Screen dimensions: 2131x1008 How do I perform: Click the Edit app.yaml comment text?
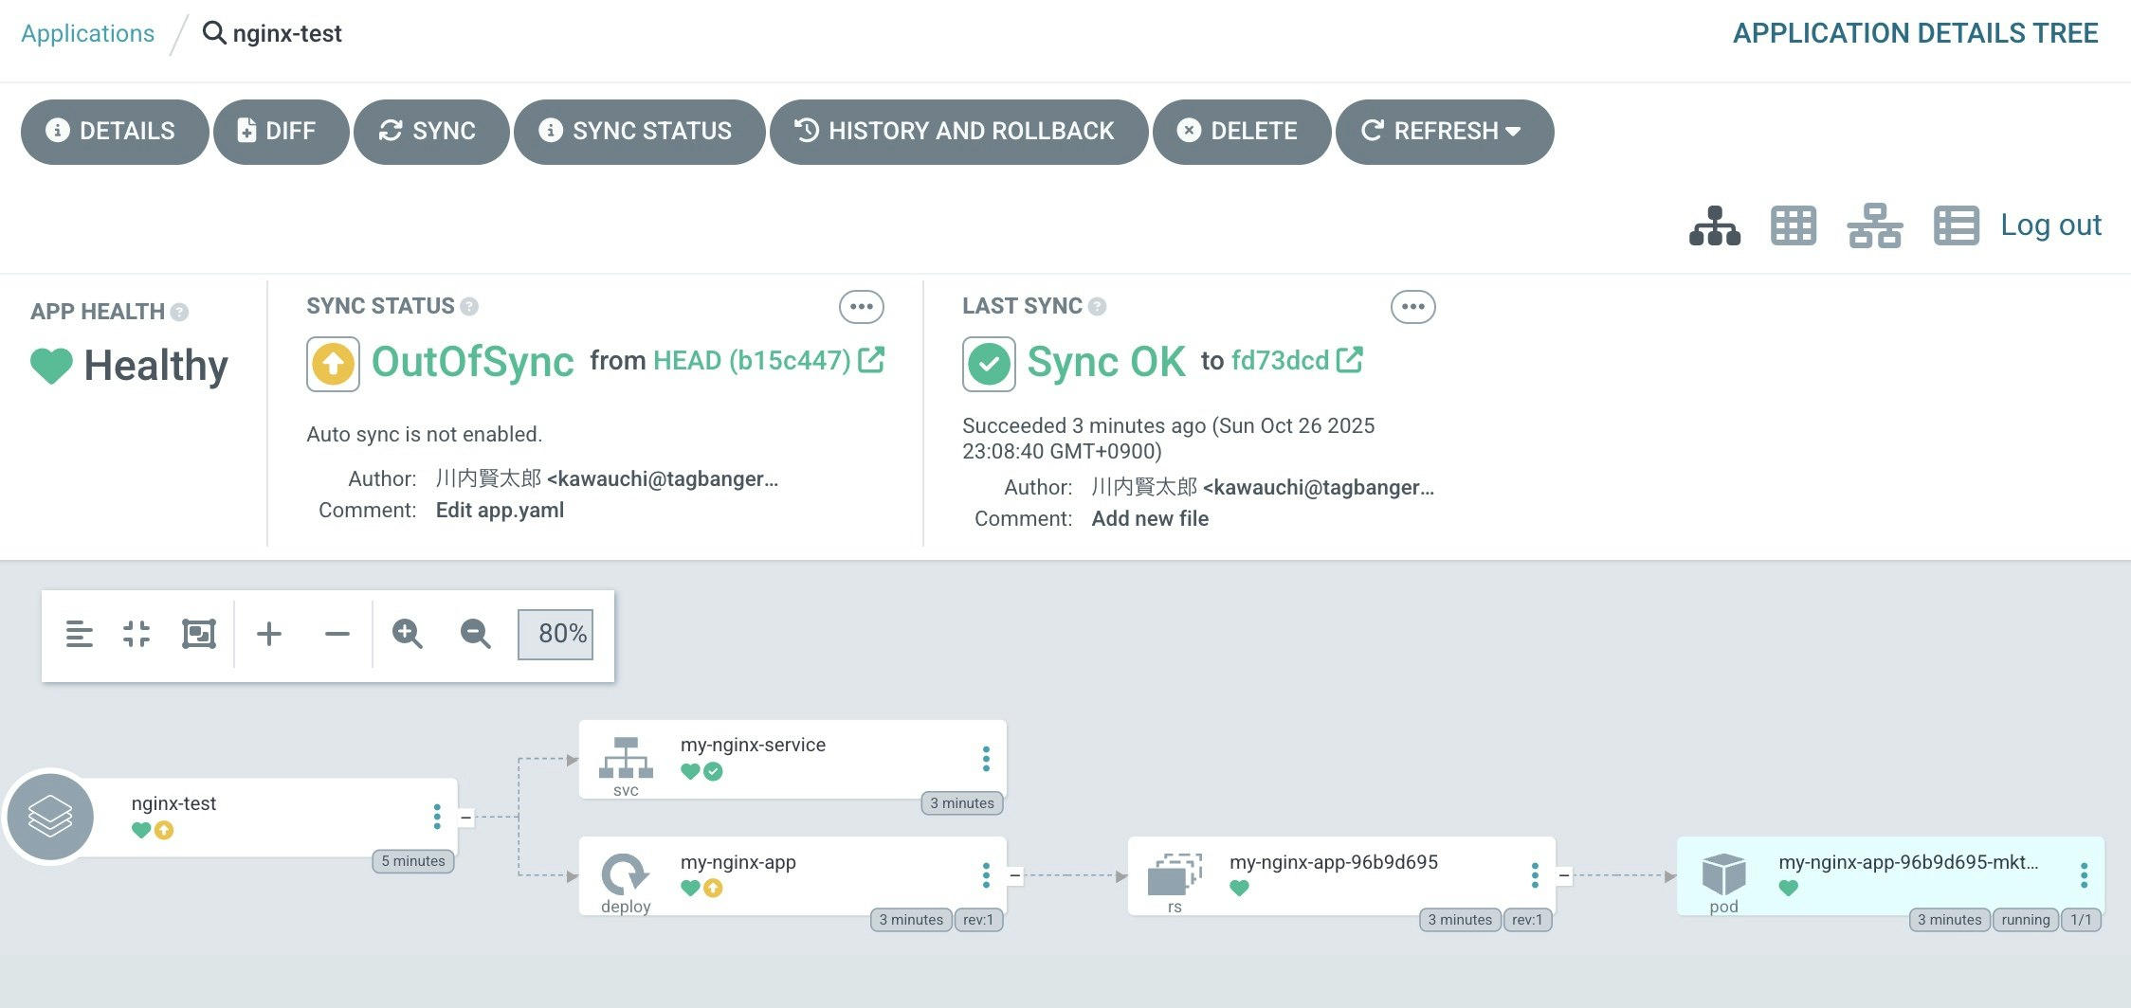(500, 511)
